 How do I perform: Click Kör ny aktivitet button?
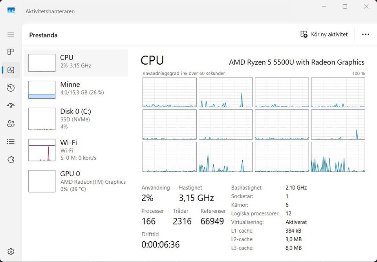[x=324, y=34]
